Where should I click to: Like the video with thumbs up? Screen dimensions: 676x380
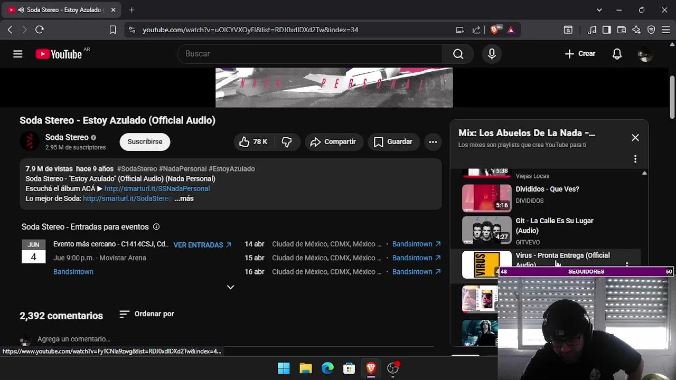253,141
